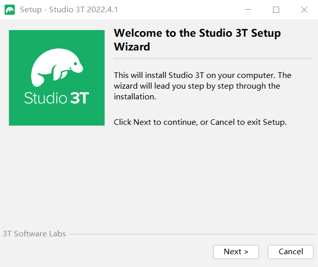
Task: Click the bold '3T' in the green logo
Action: (x=80, y=98)
